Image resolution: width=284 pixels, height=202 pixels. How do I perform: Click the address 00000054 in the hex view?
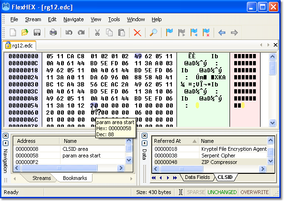coord(23,106)
